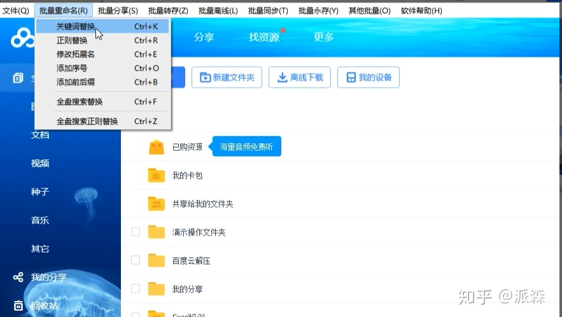Image resolution: width=562 pixels, height=317 pixels.
Task: Open the 共享给我的文件夹 folder name
Action: coord(202,204)
